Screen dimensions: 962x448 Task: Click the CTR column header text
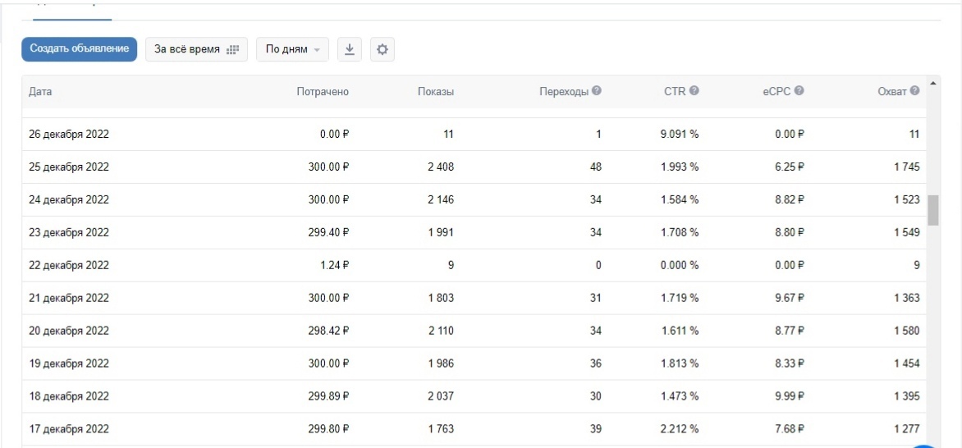click(675, 92)
